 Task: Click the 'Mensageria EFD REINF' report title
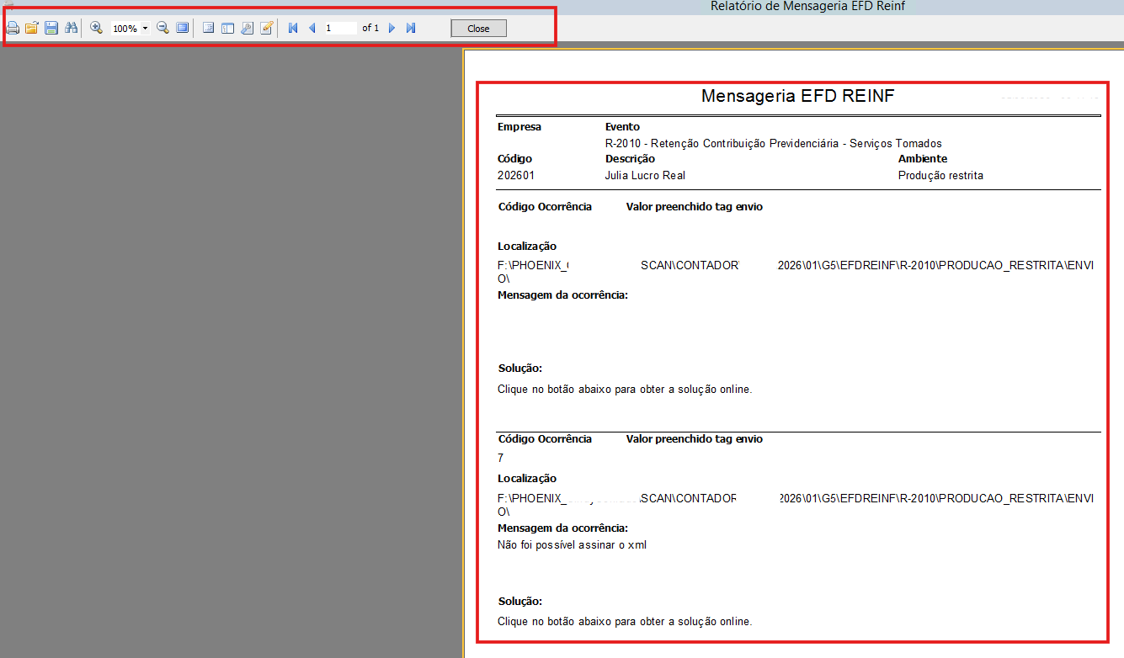(797, 96)
